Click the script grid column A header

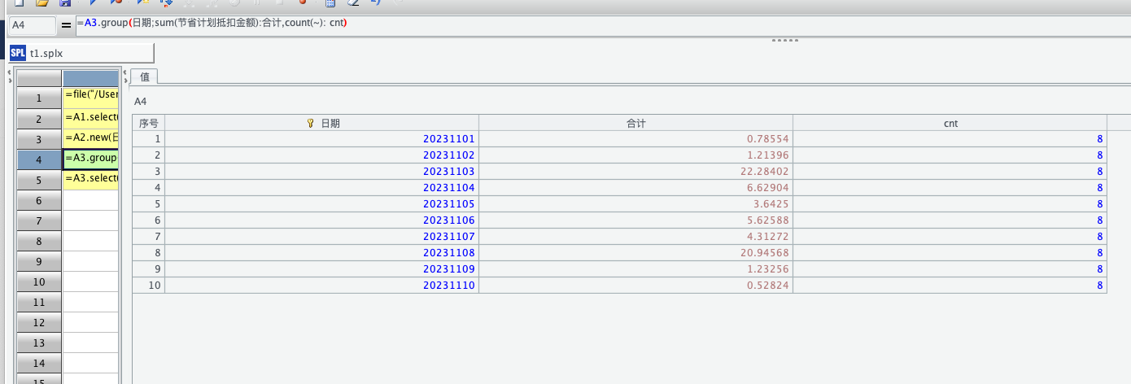tap(91, 79)
